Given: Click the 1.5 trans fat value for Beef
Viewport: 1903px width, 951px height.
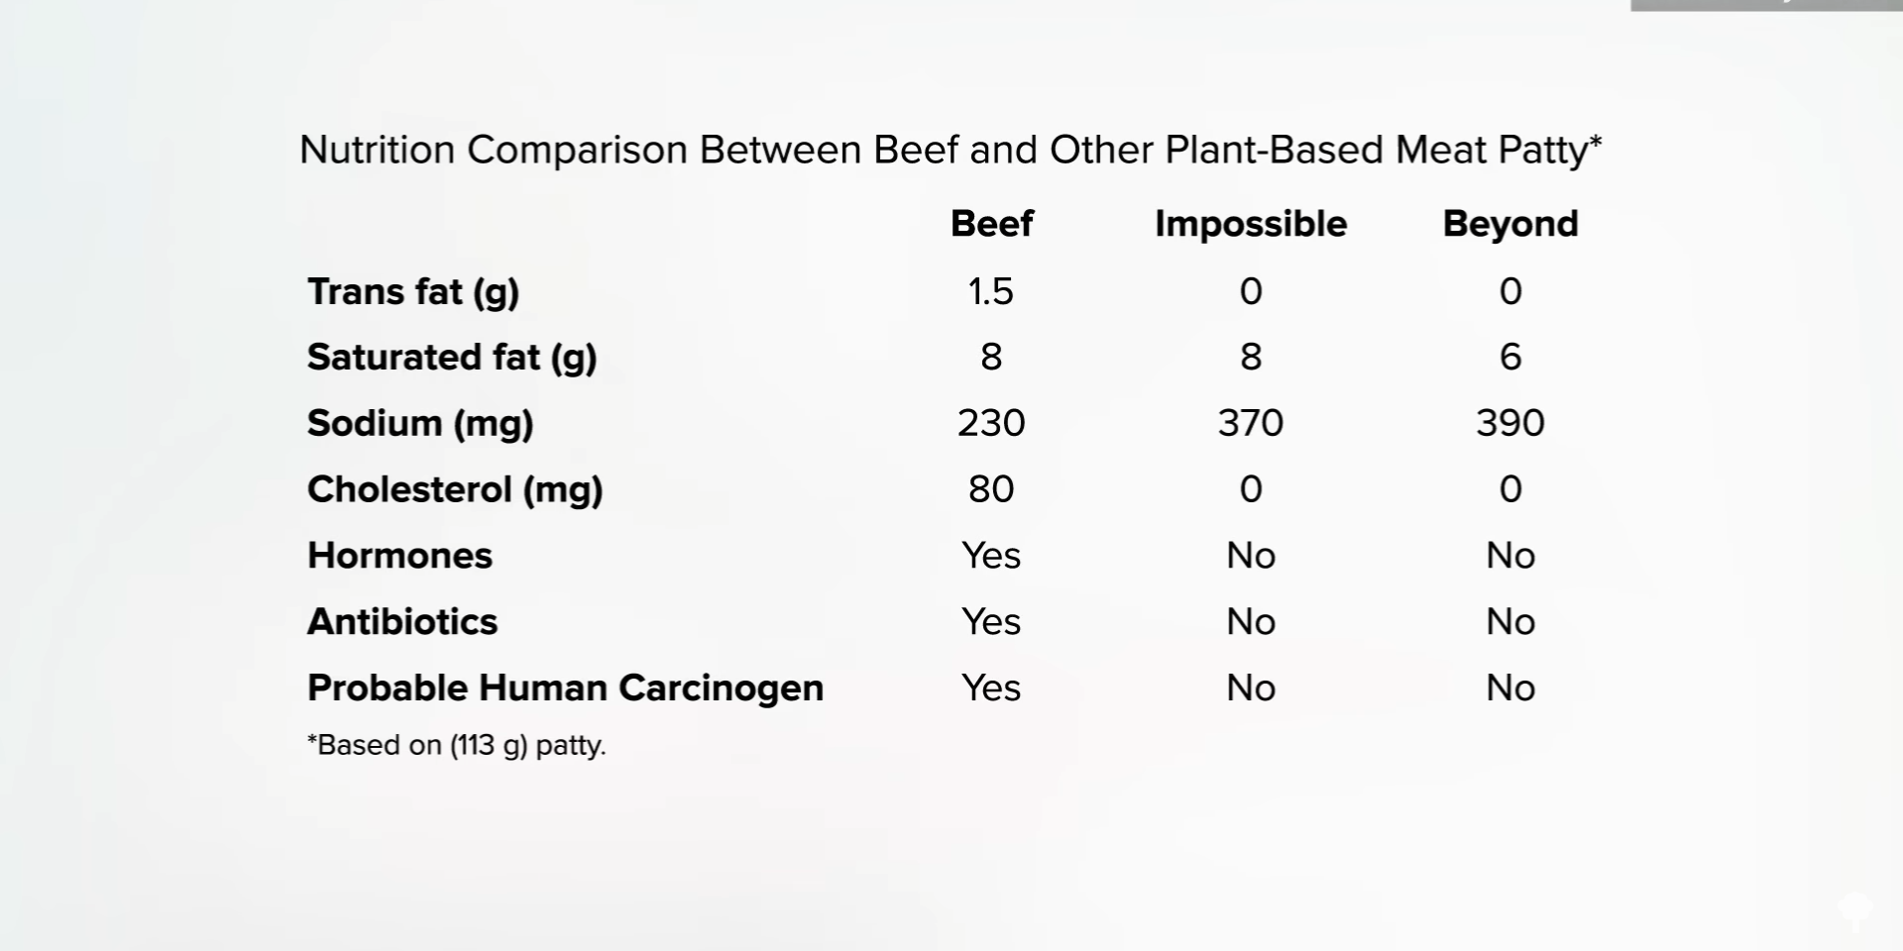Looking at the screenshot, I should tap(991, 291).
